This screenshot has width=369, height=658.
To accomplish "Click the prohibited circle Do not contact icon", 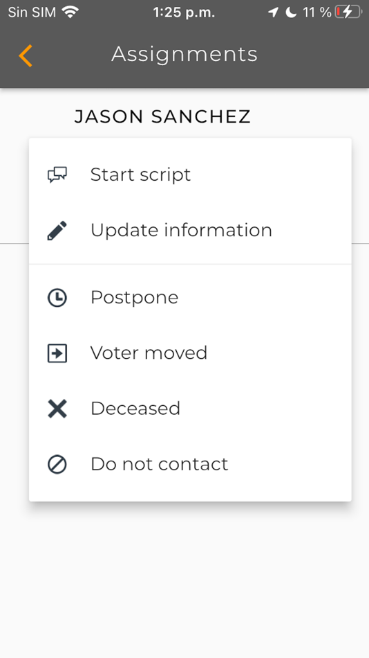I will [57, 464].
